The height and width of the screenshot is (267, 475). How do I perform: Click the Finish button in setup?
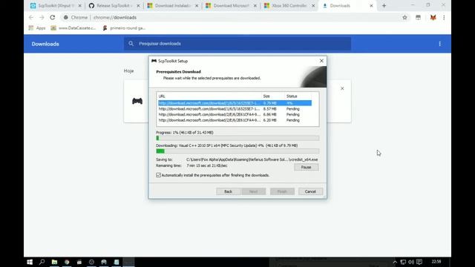click(x=282, y=191)
